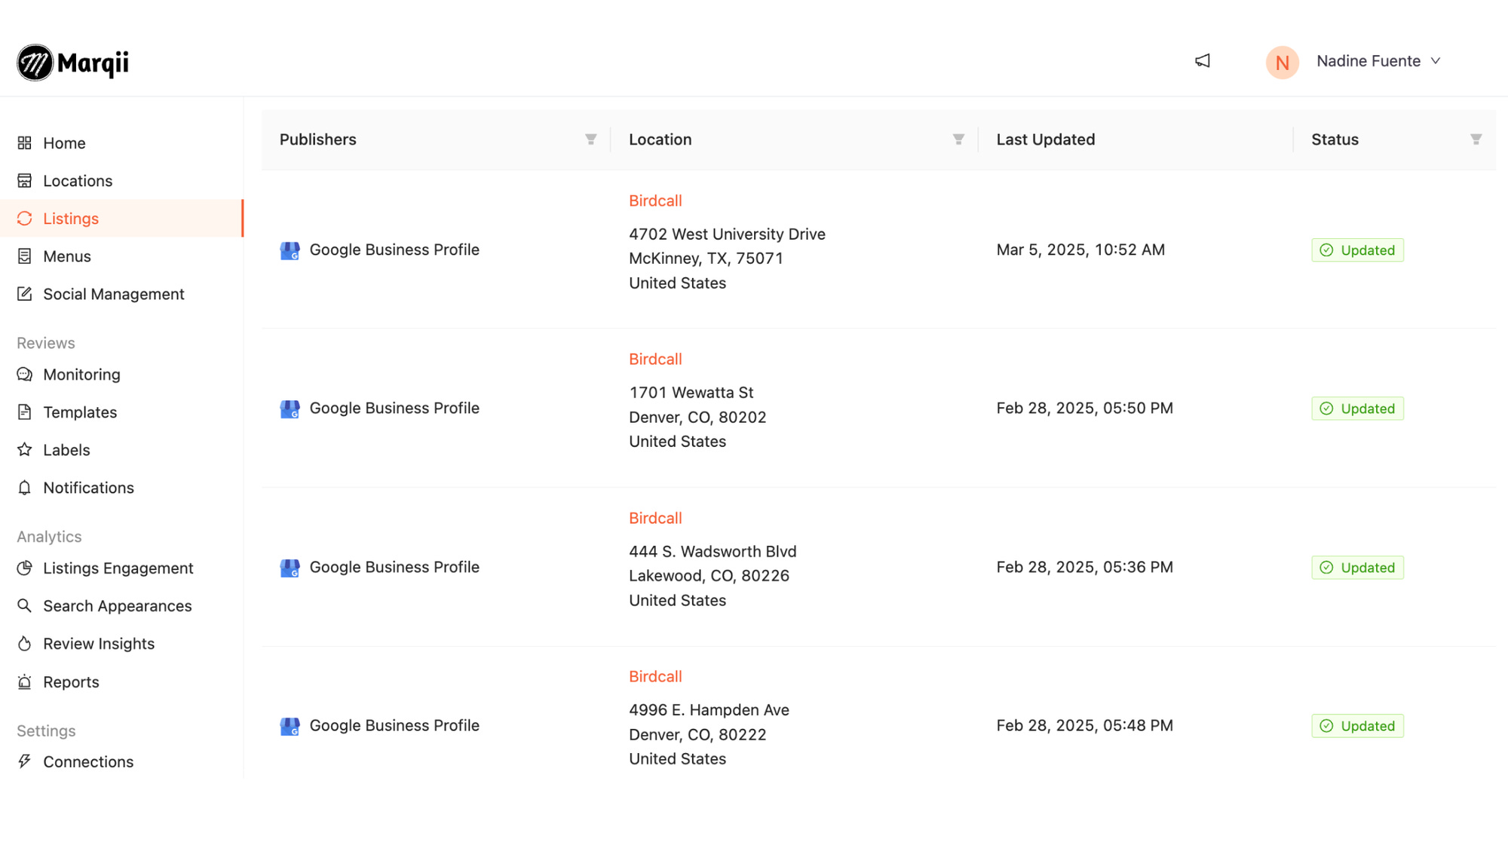
Task: Expand the Nadine Fuente account dropdown
Action: click(1378, 61)
